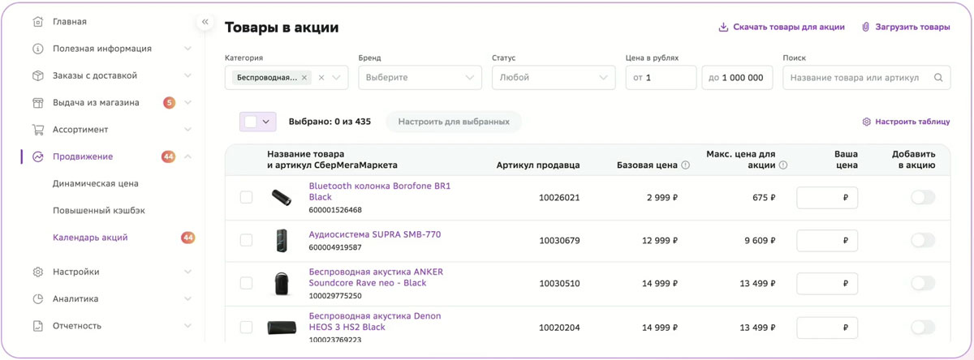Click Ваша цена field for Denon HEOS 3
974x360 pixels.
click(827, 328)
